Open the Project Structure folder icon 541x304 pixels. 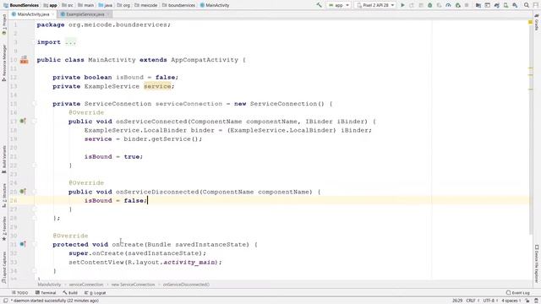pos(478,5)
